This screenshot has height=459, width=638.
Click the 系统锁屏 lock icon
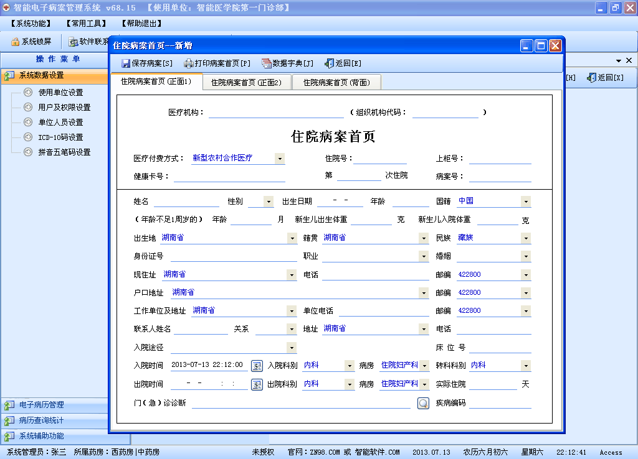point(16,42)
